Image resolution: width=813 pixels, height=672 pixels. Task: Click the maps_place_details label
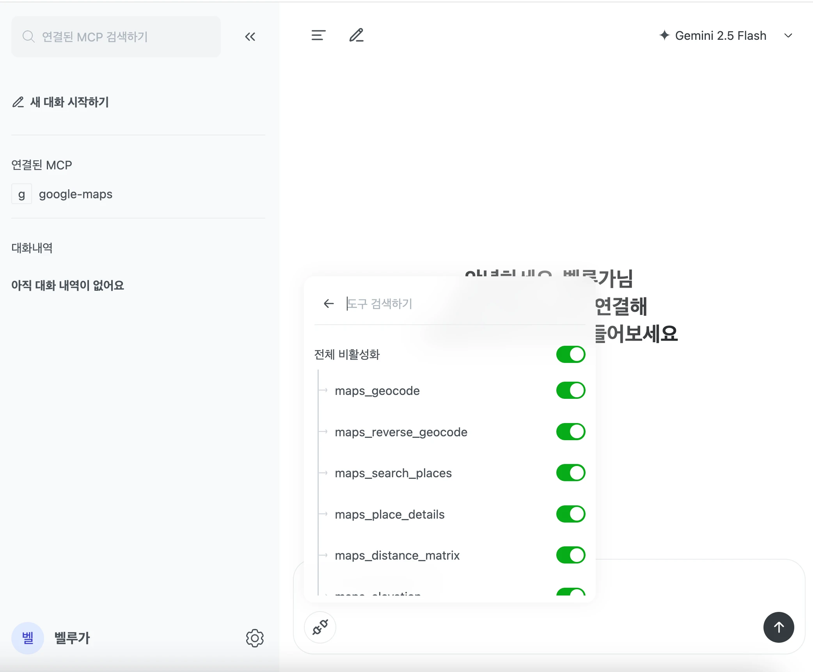pyautogui.click(x=389, y=514)
